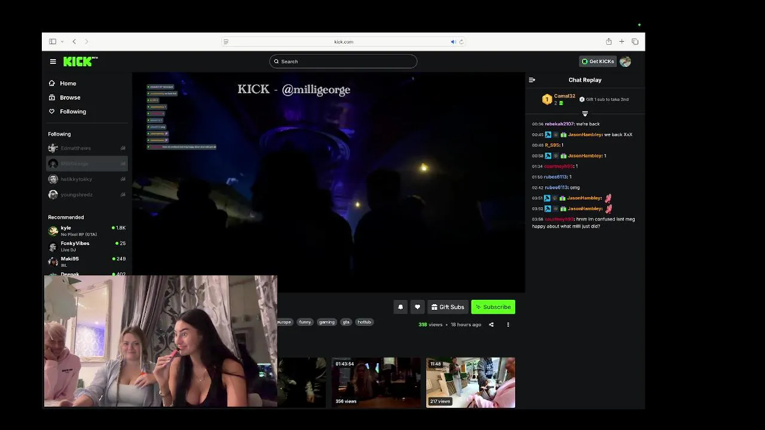Open the three-dot more options menu
The image size is (765, 430).
coord(508,325)
